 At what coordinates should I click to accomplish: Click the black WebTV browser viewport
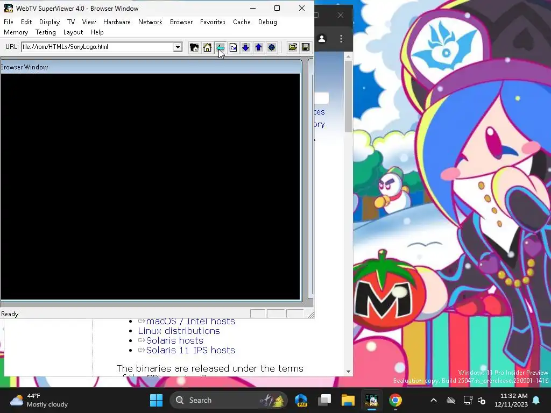click(151, 187)
